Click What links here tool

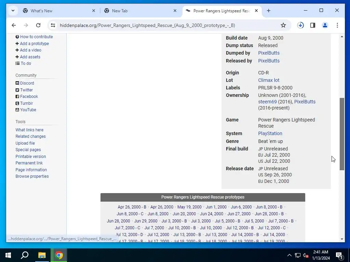point(29,130)
